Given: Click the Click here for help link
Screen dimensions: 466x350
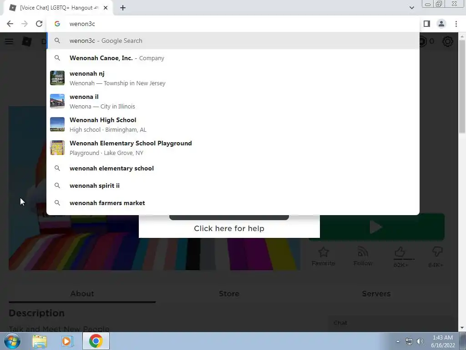Looking at the screenshot, I should 229,228.
